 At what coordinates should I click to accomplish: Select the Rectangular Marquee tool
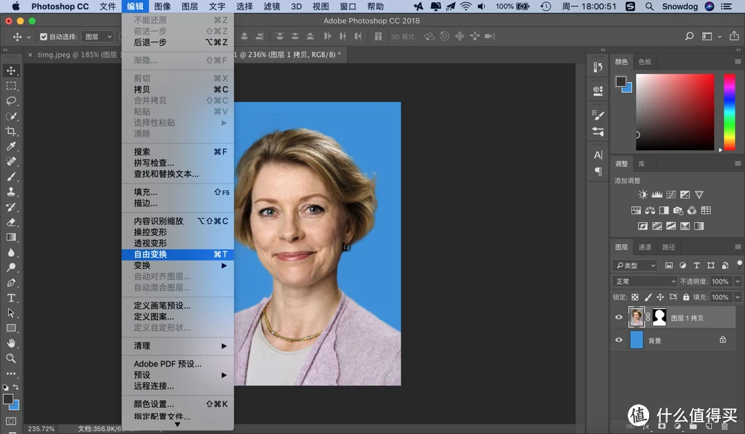tap(11, 86)
